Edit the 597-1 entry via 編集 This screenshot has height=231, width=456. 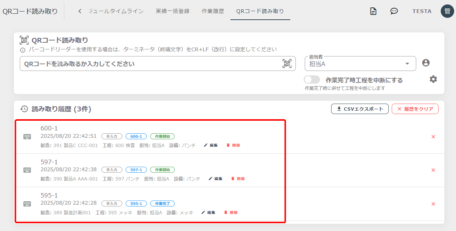point(215,179)
